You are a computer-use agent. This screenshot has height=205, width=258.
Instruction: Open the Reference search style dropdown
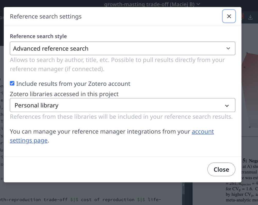(x=123, y=48)
